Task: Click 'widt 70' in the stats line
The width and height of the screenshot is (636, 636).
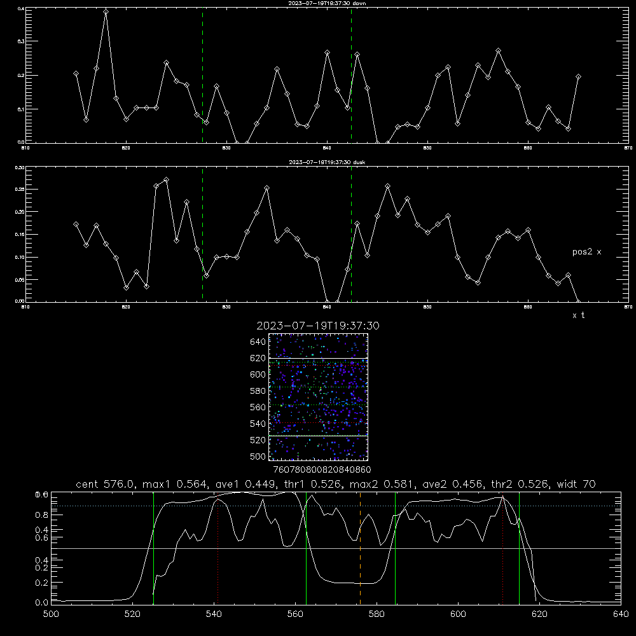Action: pyautogui.click(x=576, y=484)
